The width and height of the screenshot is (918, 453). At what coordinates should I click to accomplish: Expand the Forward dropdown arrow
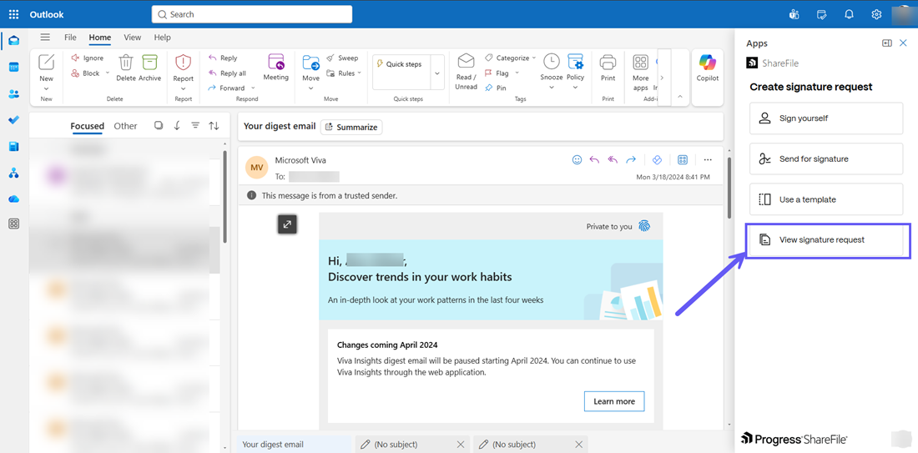tap(253, 88)
